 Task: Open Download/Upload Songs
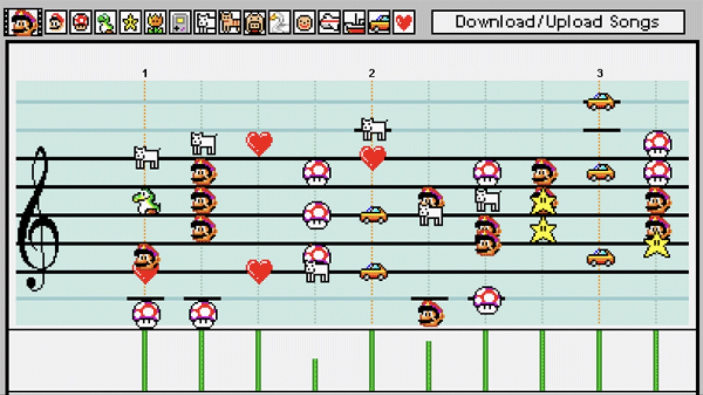tap(558, 22)
